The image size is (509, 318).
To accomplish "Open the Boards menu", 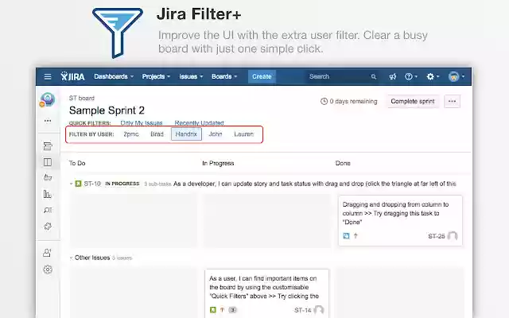I will [x=224, y=76].
